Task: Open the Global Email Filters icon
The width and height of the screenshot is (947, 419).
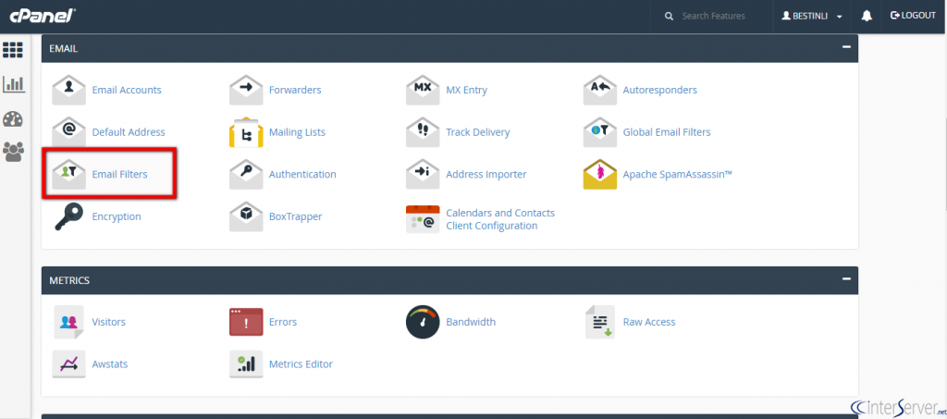Action: pos(599,132)
